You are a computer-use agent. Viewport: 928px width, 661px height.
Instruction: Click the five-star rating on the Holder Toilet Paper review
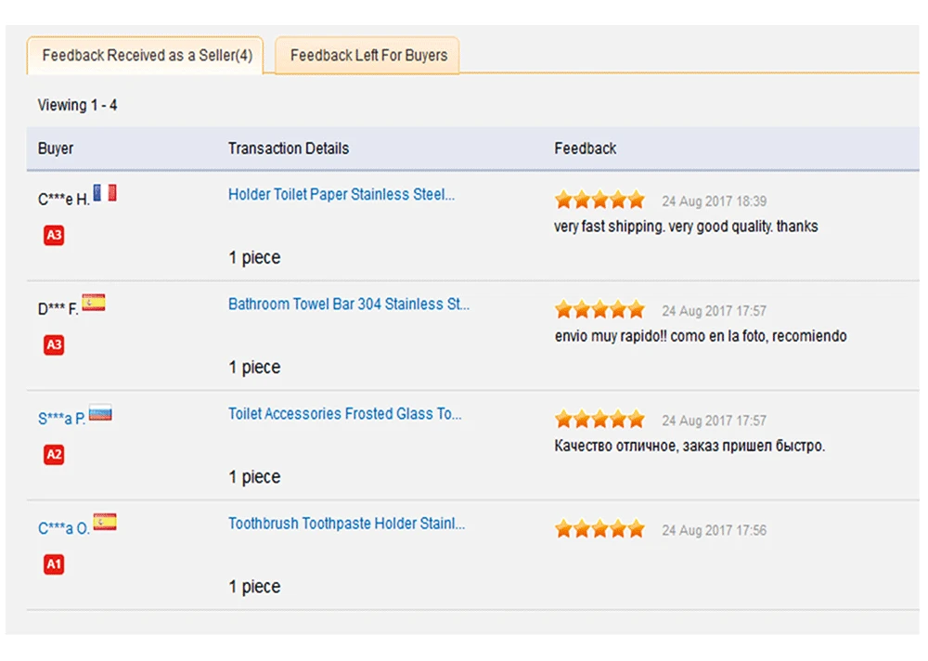click(x=599, y=201)
